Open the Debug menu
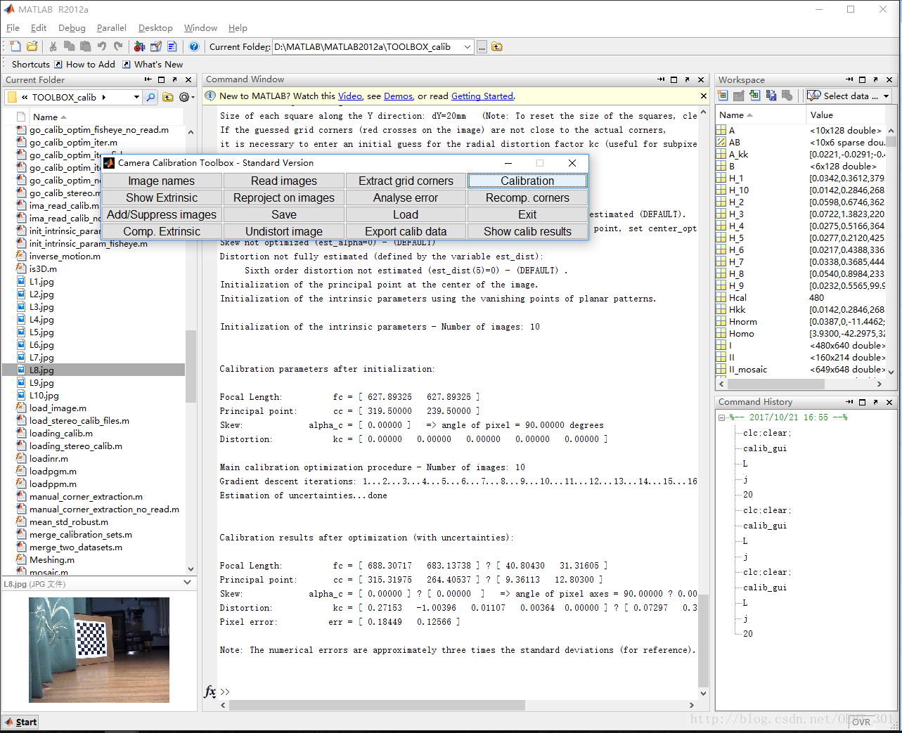Screen dimensions: 902x733 pyautogui.click(x=72, y=28)
